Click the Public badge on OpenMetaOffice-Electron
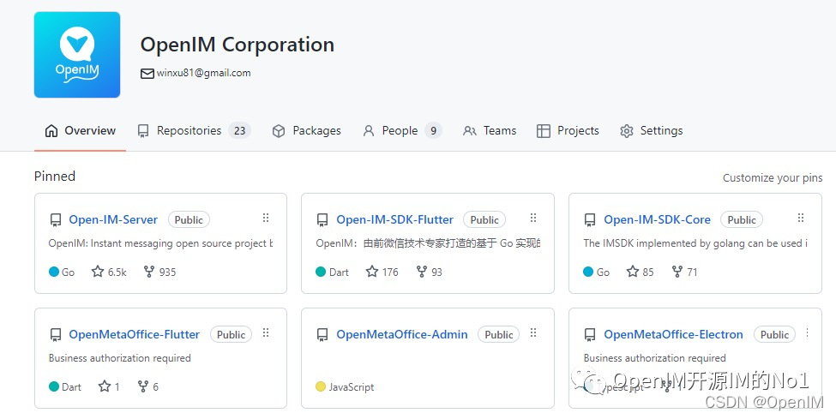836x419 pixels. (x=774, y=335)
